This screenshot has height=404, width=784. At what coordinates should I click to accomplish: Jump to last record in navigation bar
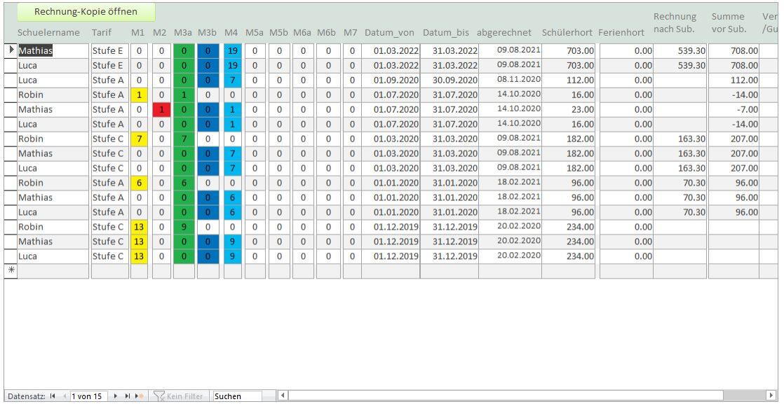coord(127,396)
